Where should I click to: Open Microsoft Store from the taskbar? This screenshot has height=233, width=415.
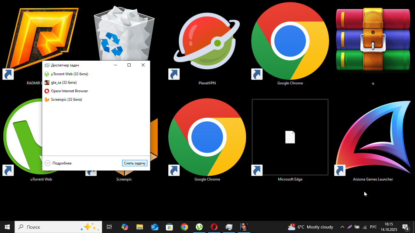169,227
